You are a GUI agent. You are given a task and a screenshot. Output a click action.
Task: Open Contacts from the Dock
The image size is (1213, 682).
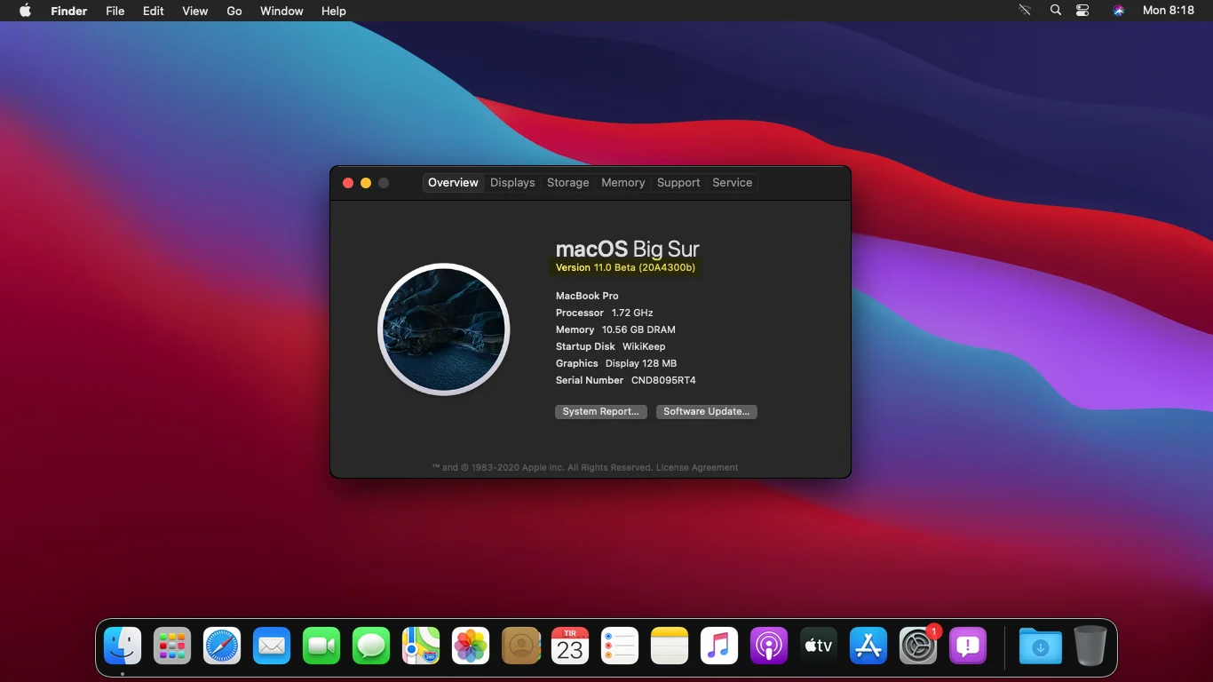pos(520,646)
